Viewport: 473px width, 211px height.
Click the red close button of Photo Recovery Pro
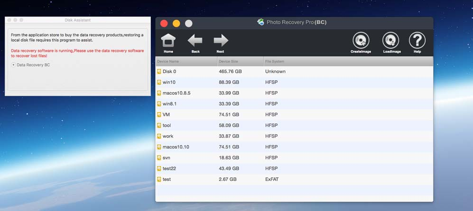[164, 24]
